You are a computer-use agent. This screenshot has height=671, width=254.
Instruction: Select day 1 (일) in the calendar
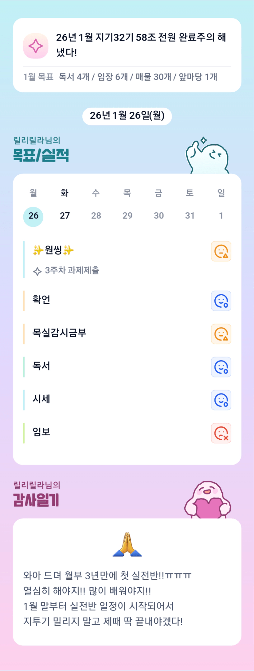[221, 216]
